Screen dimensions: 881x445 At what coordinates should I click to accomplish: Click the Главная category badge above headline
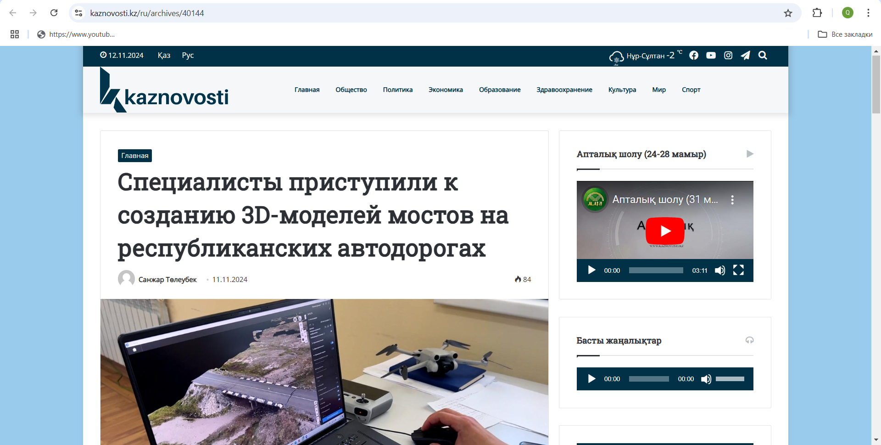click(135, 156)
